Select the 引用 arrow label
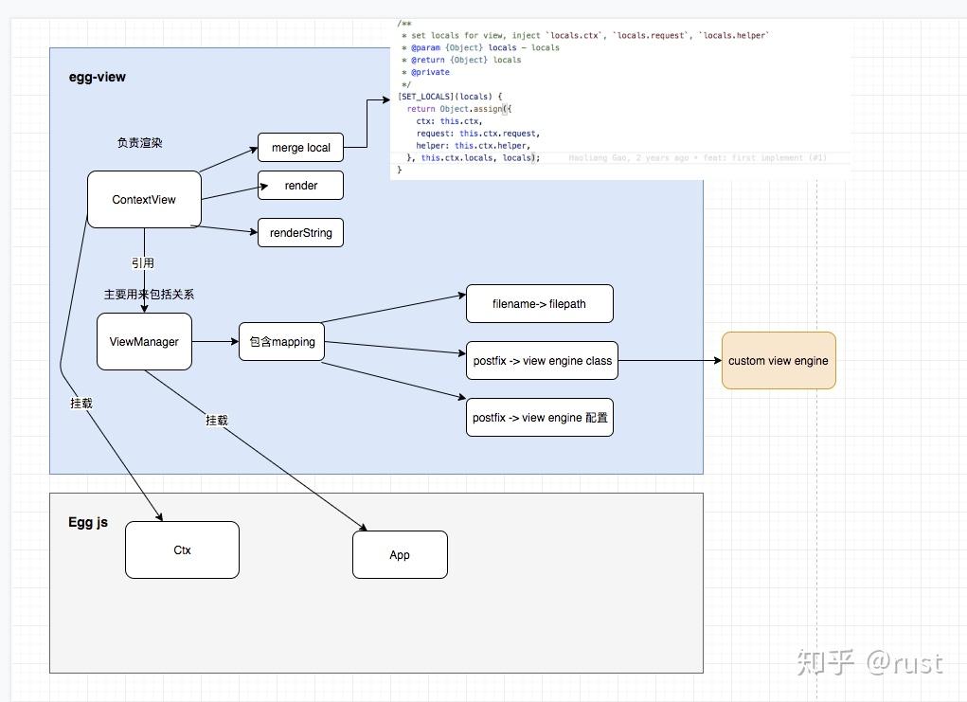The width and height of the screenshot is (967, 702). pyautogui.click(x=143, y=262)
